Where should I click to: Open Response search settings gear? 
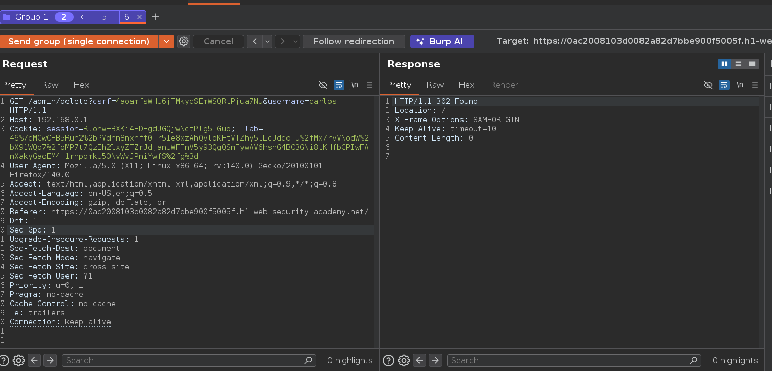coord(404,360)
